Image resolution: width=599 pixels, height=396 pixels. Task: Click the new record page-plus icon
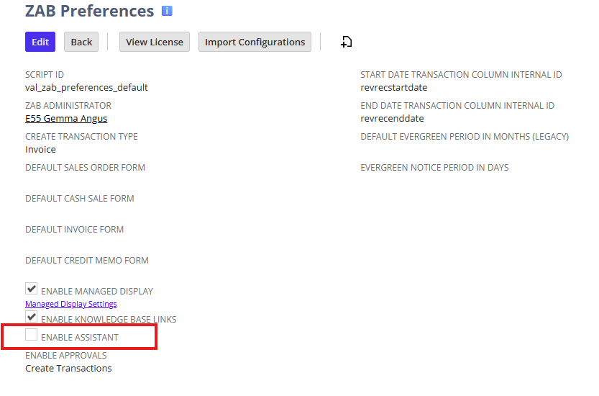(x=346, y=42)
